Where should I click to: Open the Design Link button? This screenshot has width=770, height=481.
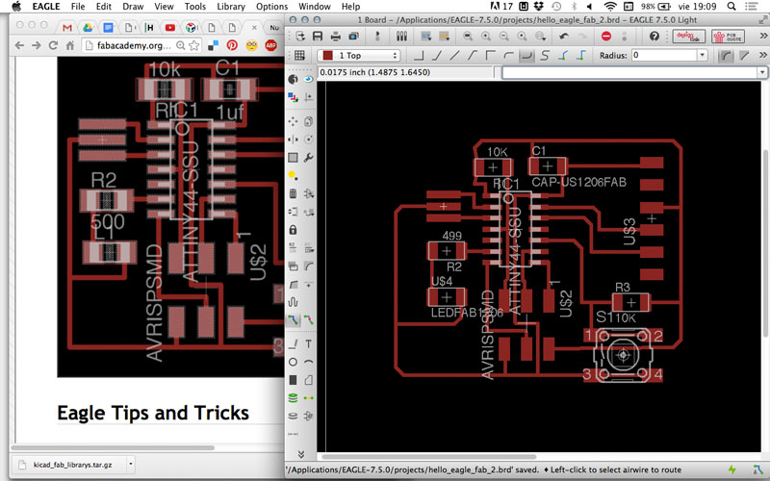pyautogui.click(x=689, y=37)
